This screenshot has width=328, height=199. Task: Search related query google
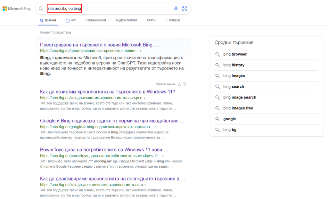pyautogui.click(x=229, y=119)
